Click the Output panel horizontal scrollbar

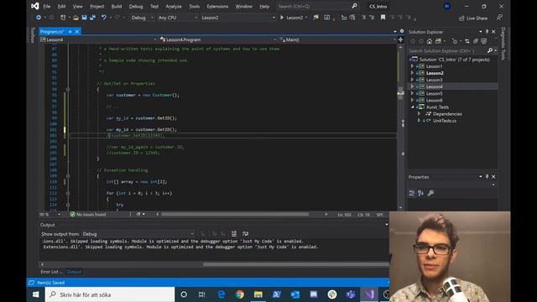tap(295, 264)
